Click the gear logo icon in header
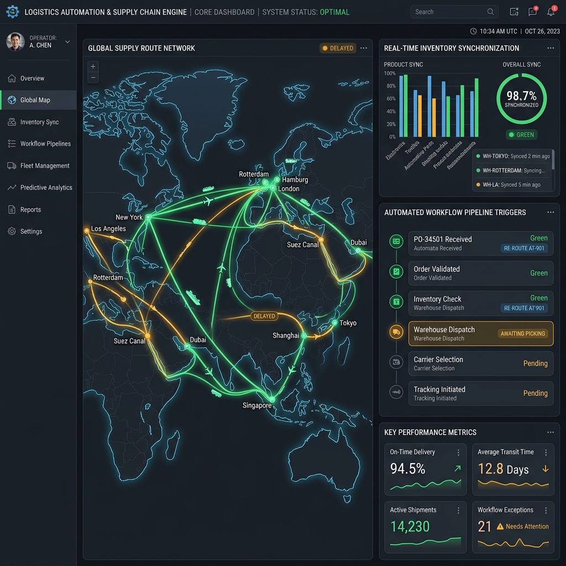 [13, 12]
